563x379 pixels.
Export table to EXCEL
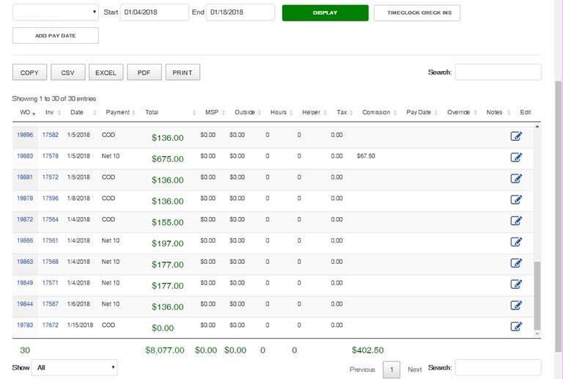click(106, 73)
